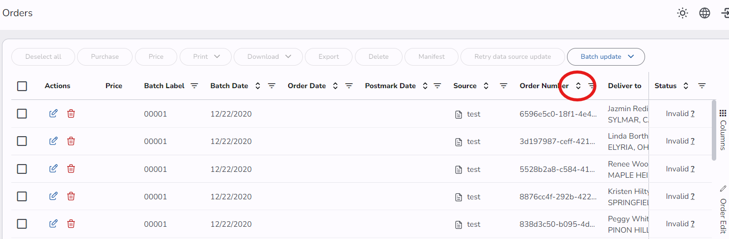Check the box for order 6596e5c0-18f1
Screen dimensions: 729x239
(22, 114)
